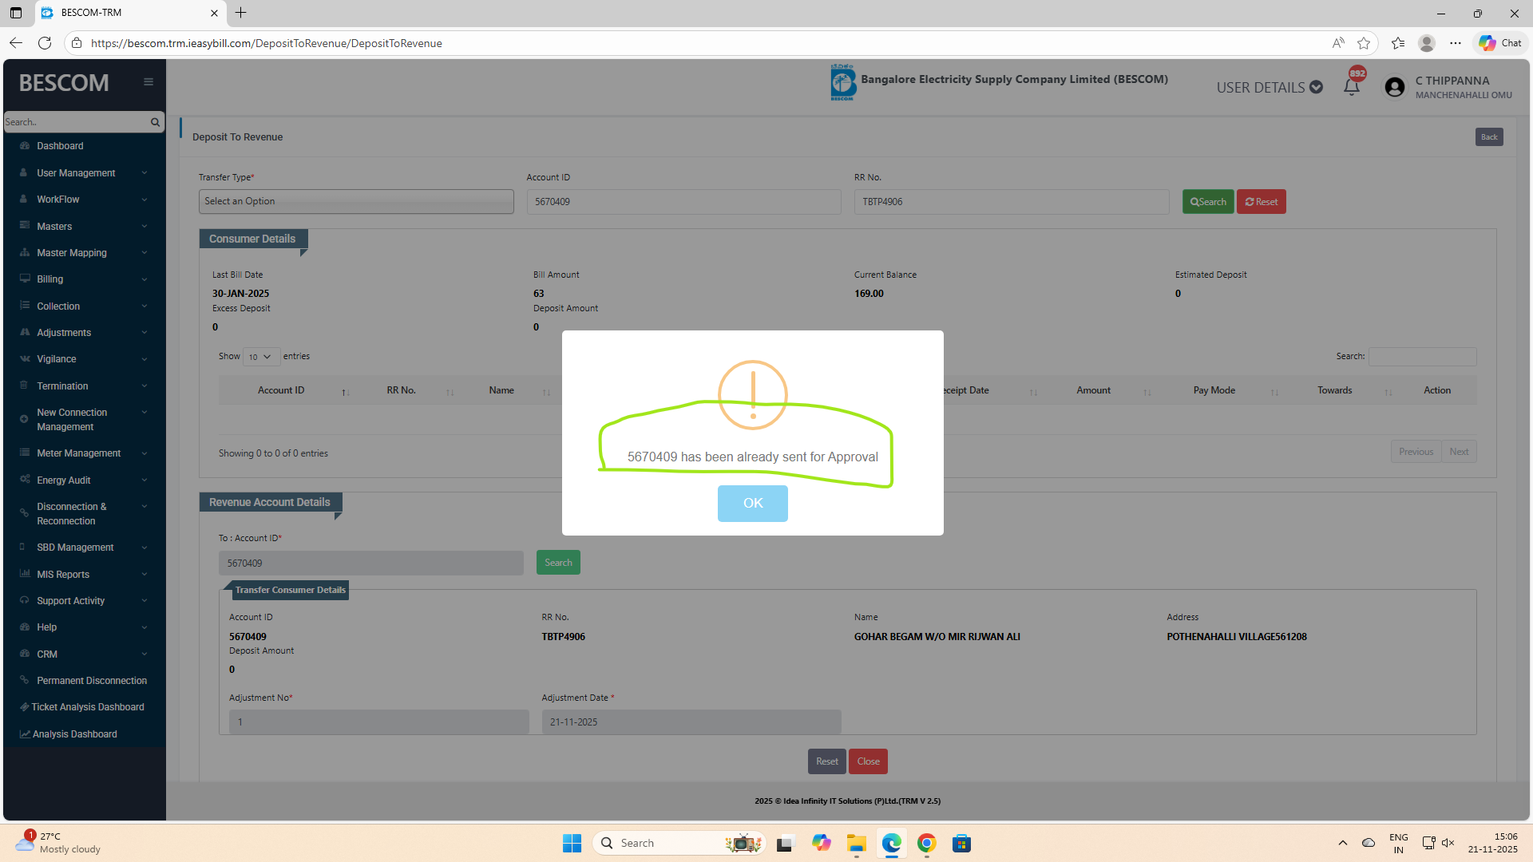Open File Explorer from taskbar
Screen dimensions: 1533x862
click(x=856, y=843)
